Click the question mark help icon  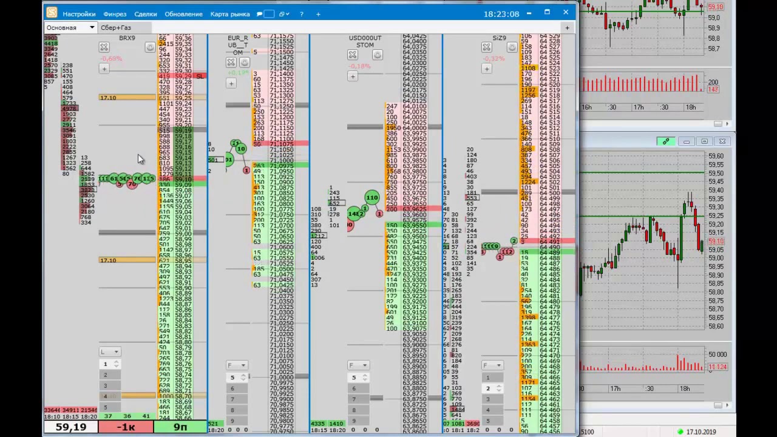(x=301, y=14)
